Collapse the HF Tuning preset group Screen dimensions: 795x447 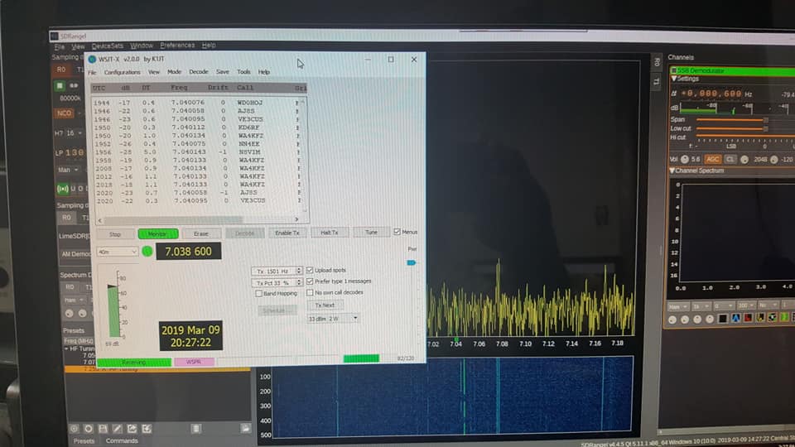tap(66, 348)
